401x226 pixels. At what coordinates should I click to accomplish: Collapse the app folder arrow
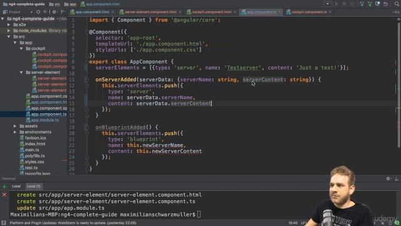[15, 43]
